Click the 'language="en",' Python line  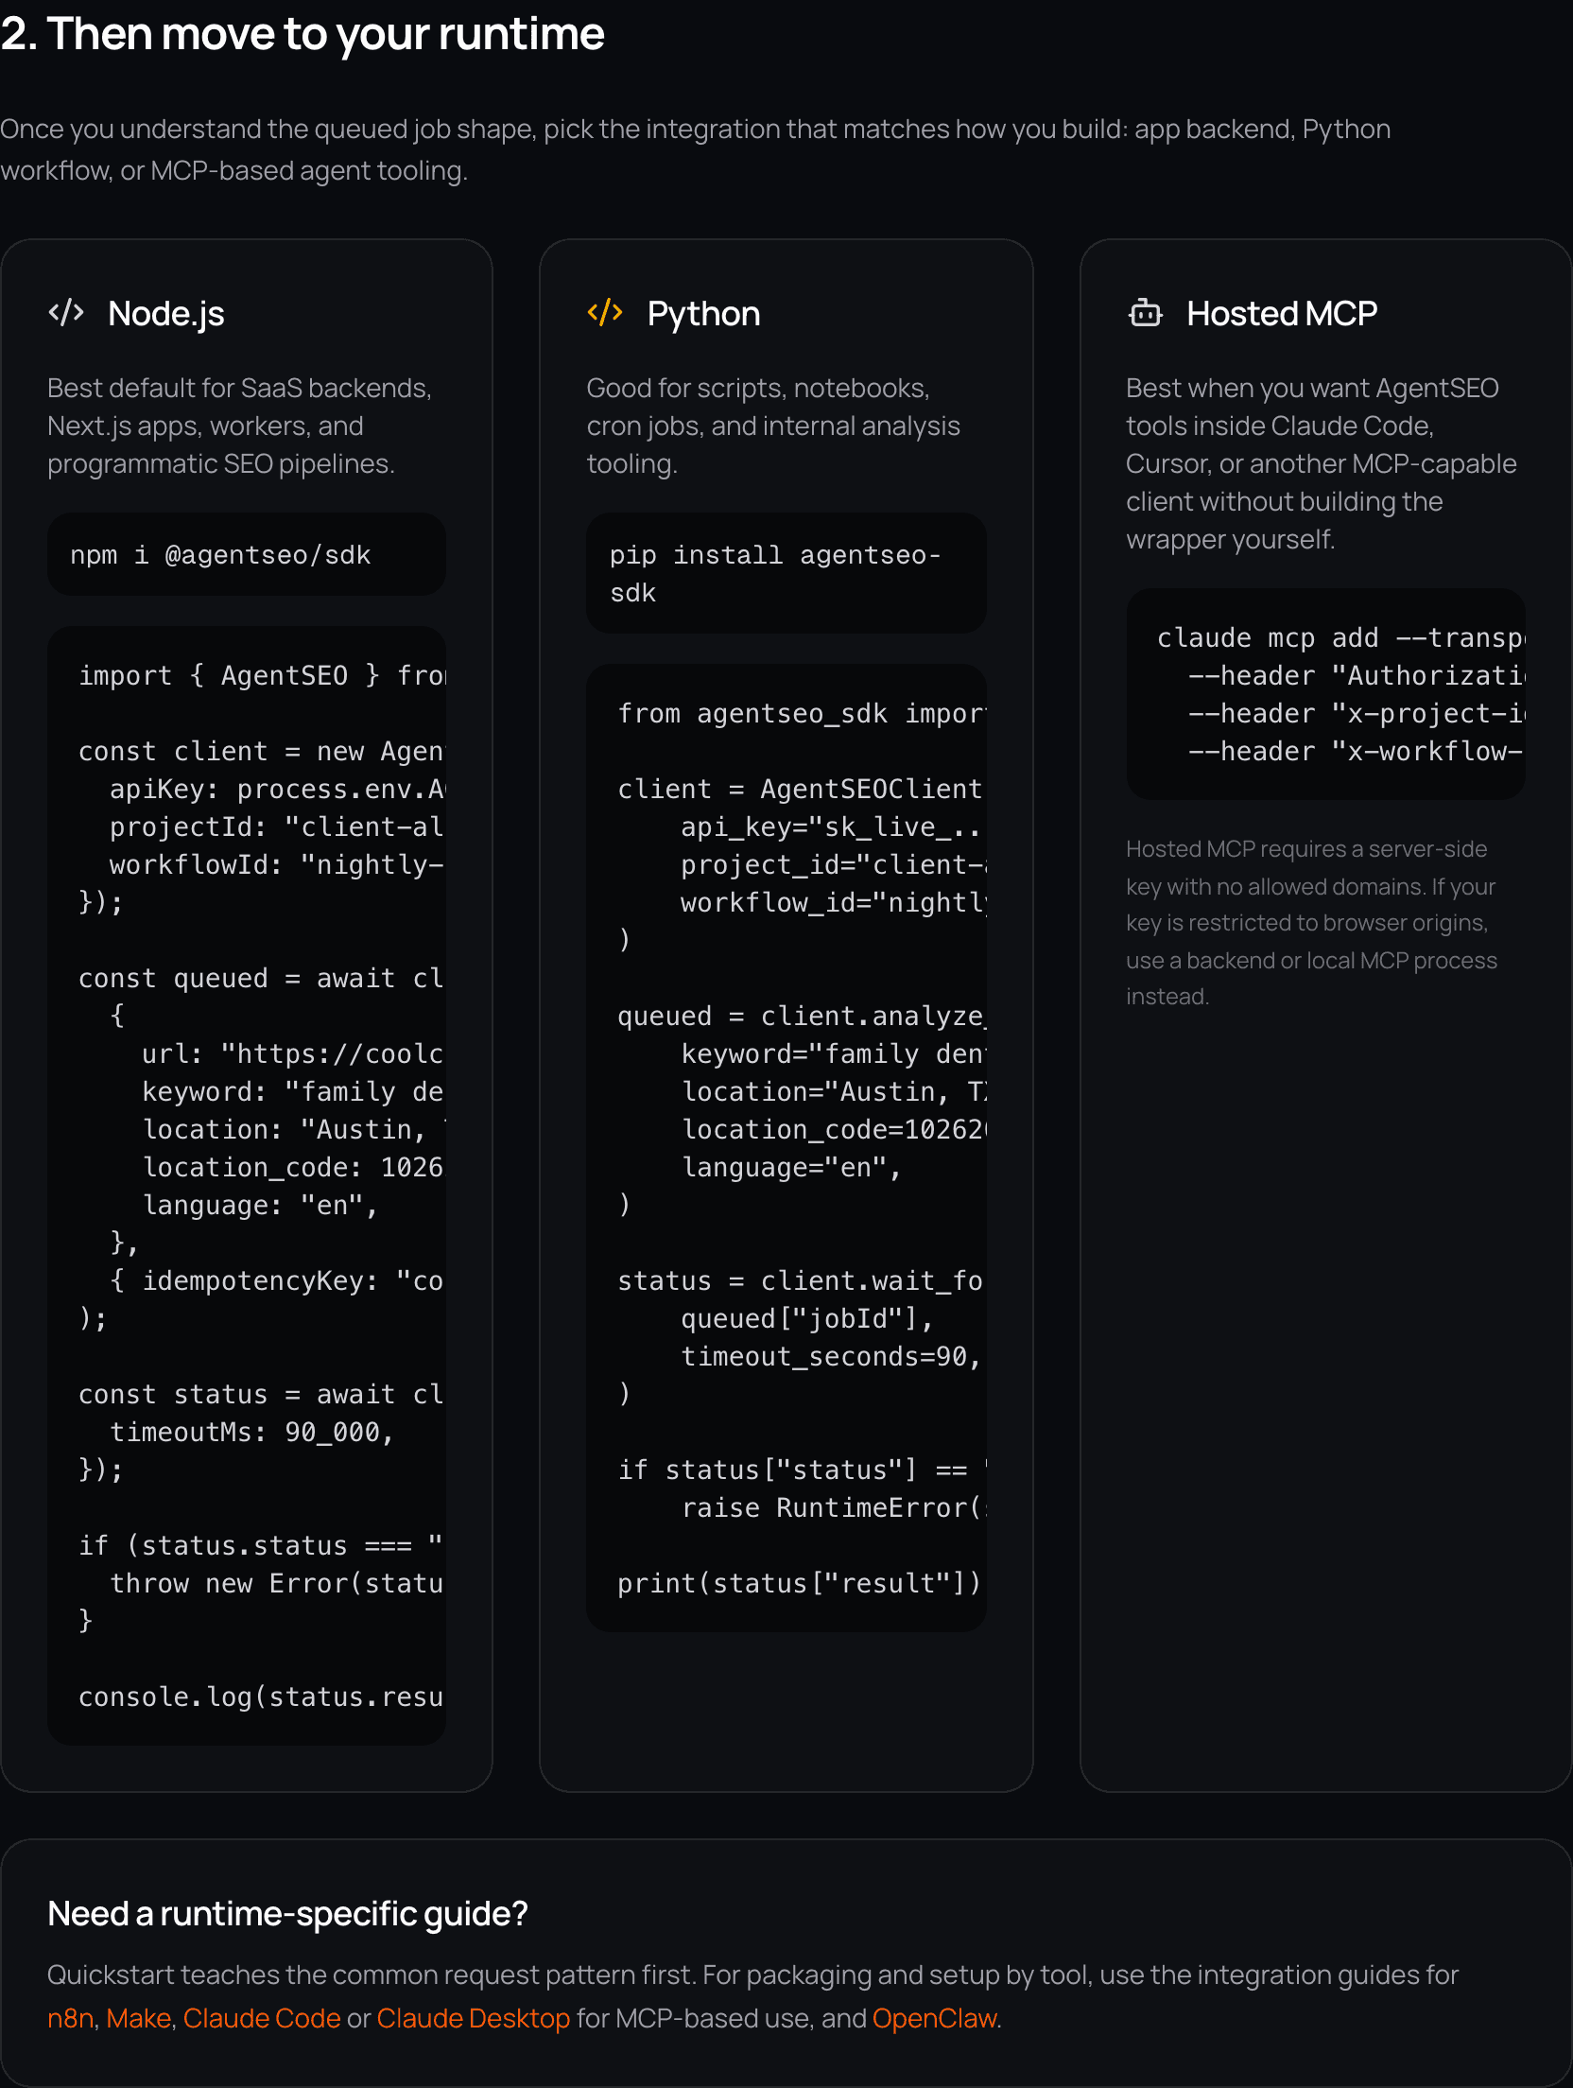[791, 1167]
